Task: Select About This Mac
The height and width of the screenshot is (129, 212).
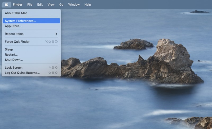Action: pyautogui.click(x=31, y=13)
